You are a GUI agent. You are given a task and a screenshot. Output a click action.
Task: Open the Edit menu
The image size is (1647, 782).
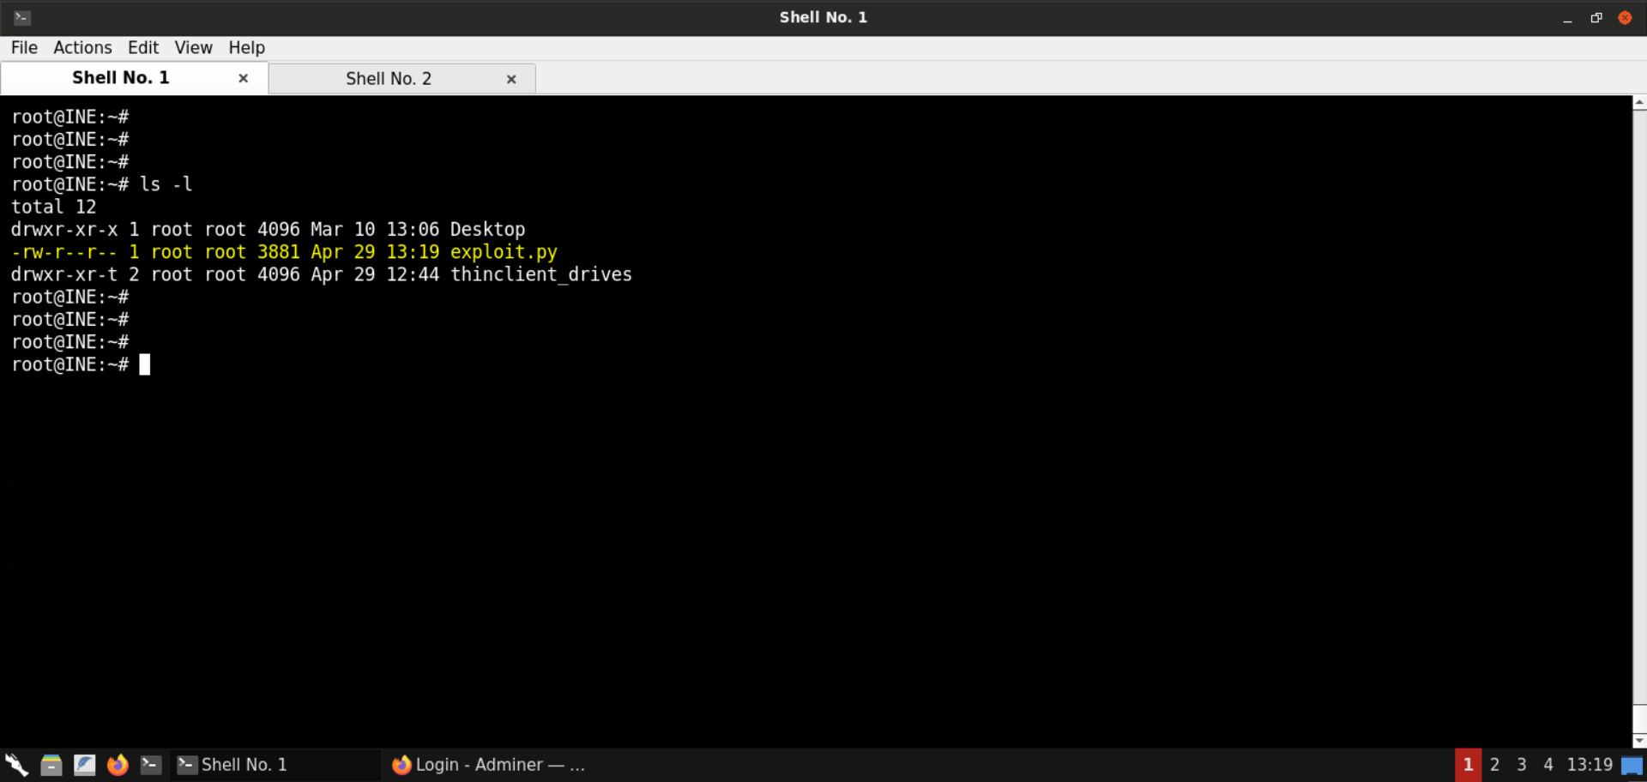[143, 48]
